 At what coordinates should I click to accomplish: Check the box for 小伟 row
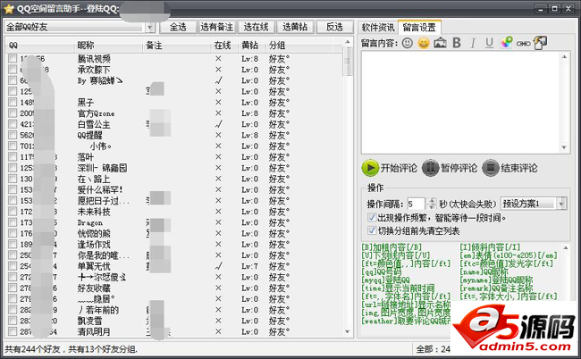click(13, 146)
